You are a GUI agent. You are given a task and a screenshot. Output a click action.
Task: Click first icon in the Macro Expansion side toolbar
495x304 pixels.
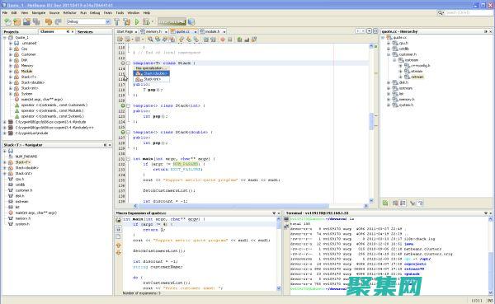click(x=118, y=220)
